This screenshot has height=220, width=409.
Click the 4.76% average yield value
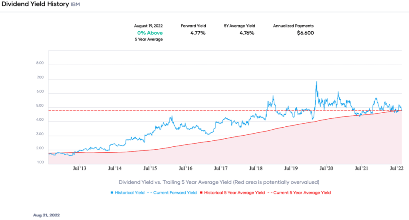[247, 33]
